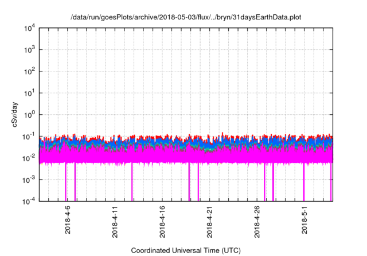Select the 2018-5-1 date tick label
Viewport: 367px width, 256px height.
point(304,219)
